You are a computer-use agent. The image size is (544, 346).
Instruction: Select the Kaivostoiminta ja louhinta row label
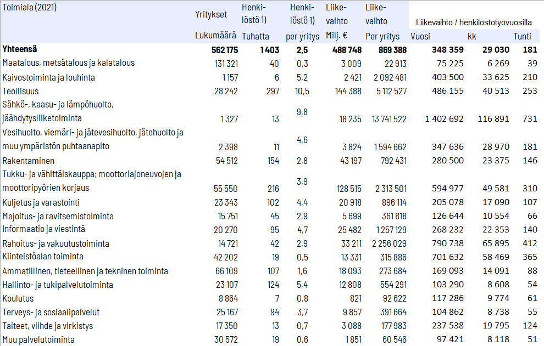click(x=48, y=77)
